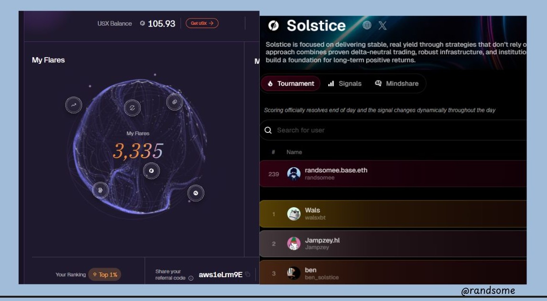Click randsomee.base.eth's avatar
The image size is (547, 301).
pos(294,174)
